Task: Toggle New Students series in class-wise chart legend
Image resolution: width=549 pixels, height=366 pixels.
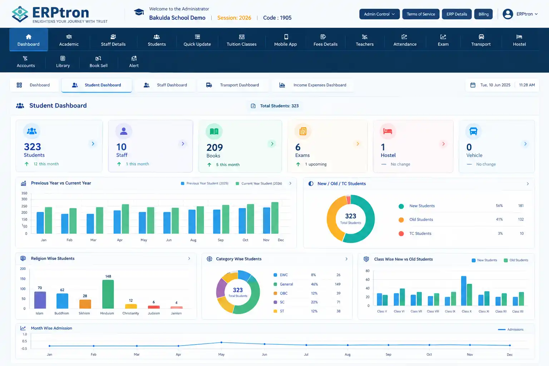Action: (x=484, y=260)
